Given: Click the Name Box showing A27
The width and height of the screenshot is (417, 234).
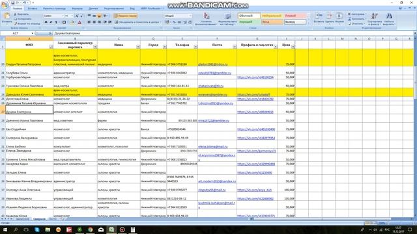Looking at the screenshot, I should 17,33.
